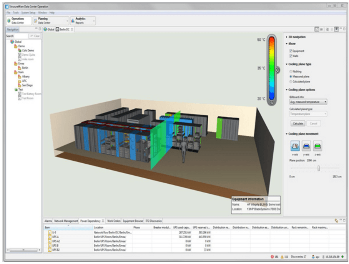Click the yellow warning count icon in status bar
This screenshot has height=264, width=349.
[282, 257]
